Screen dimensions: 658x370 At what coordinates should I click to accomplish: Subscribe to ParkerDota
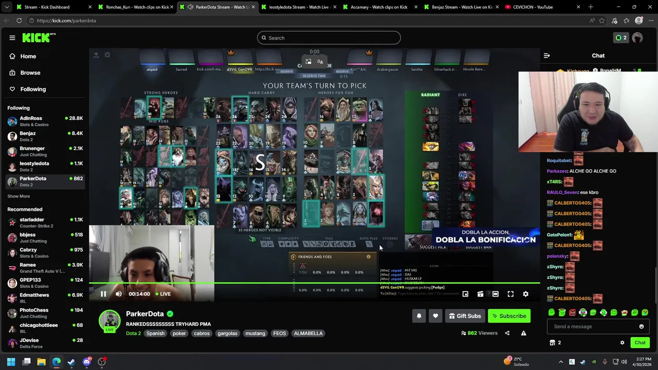pyautogui.click(x=509, y=316)
